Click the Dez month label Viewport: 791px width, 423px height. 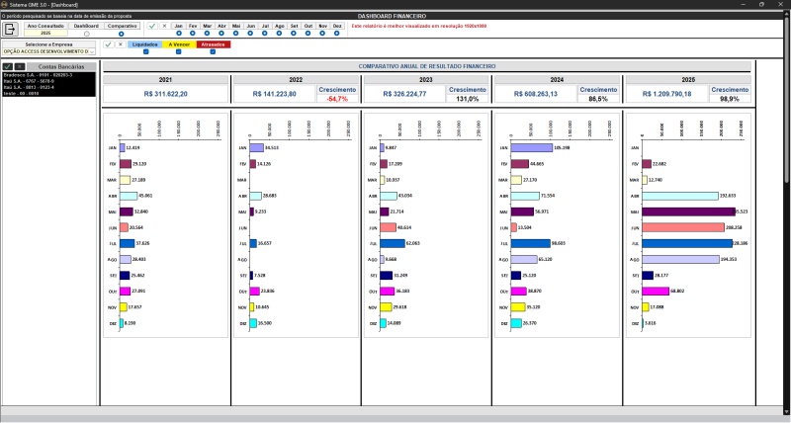tap(337, 26)
